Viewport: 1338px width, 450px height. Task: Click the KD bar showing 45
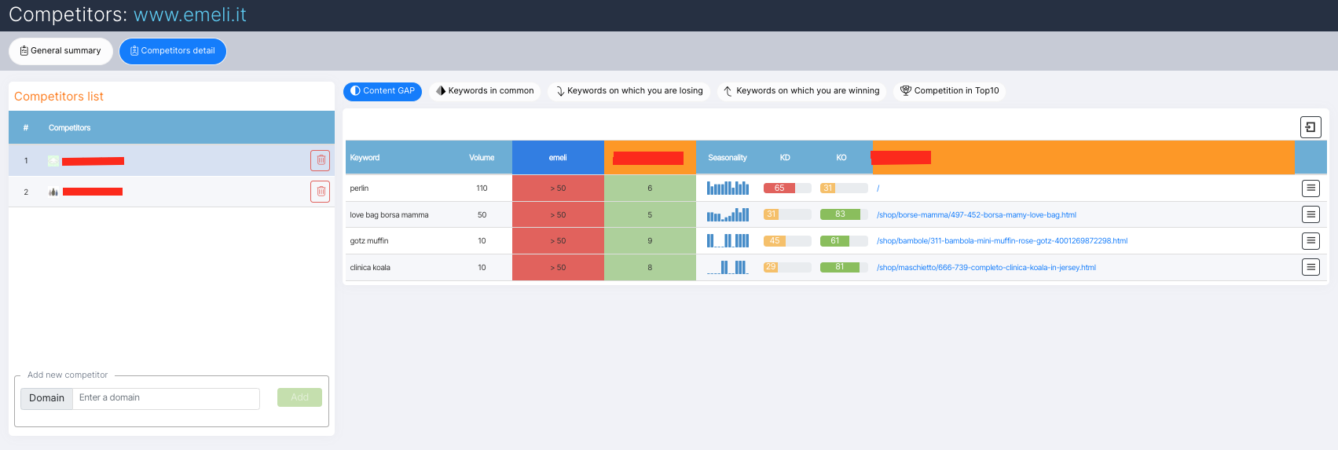click(787, 241)
